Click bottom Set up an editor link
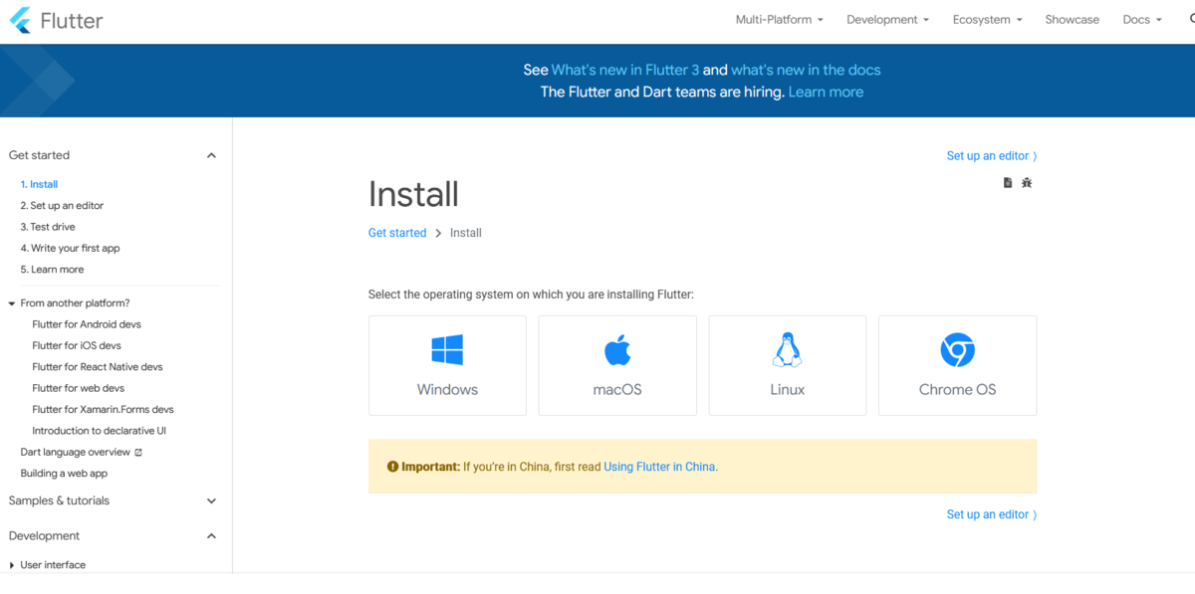Viewport: 1195px width, 594px height. pos(992,514)
